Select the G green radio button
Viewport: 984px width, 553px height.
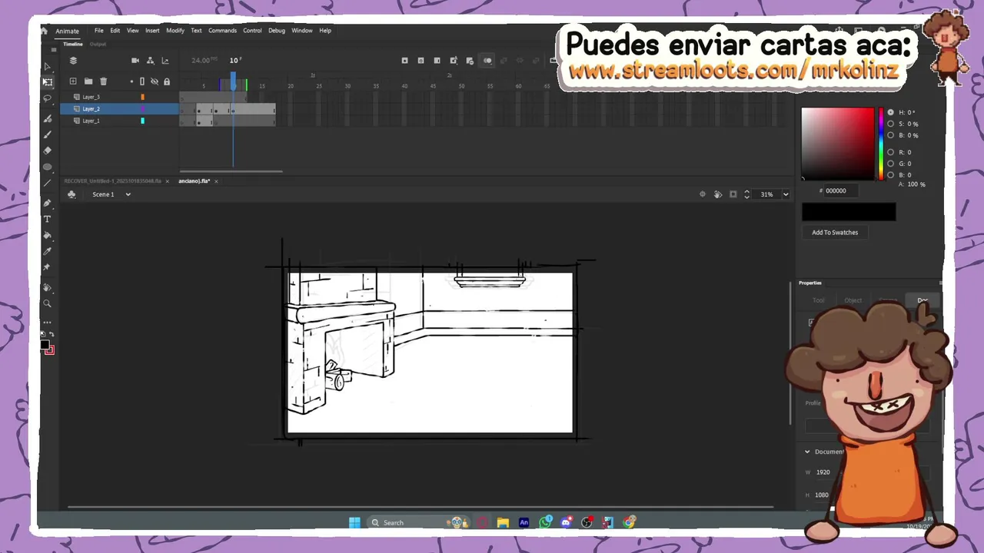(x=891, y=164)
